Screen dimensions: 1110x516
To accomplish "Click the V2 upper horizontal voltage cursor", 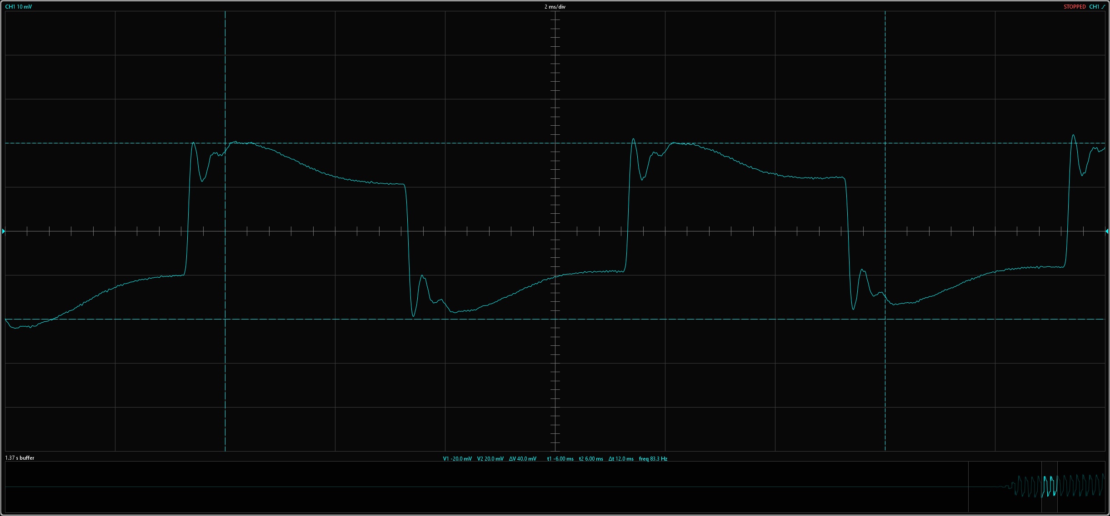I will [555, 143].
